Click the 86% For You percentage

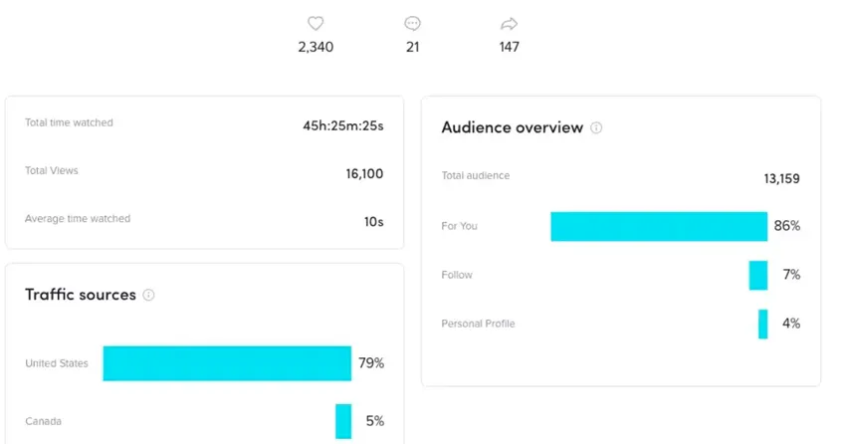786,226
